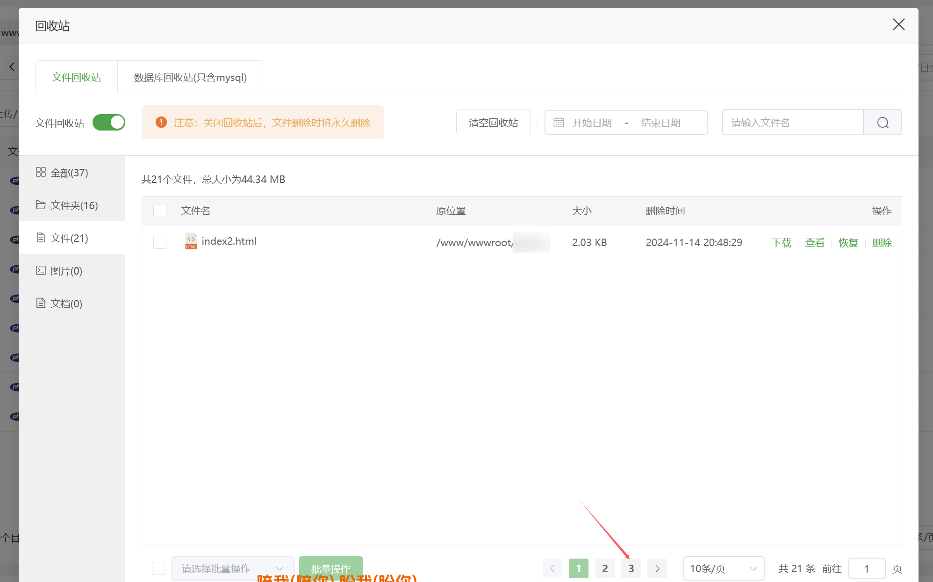Viewport: 933px width, 582px height.
Task: Set the 结束日期 field
Action: coord(660,123)
